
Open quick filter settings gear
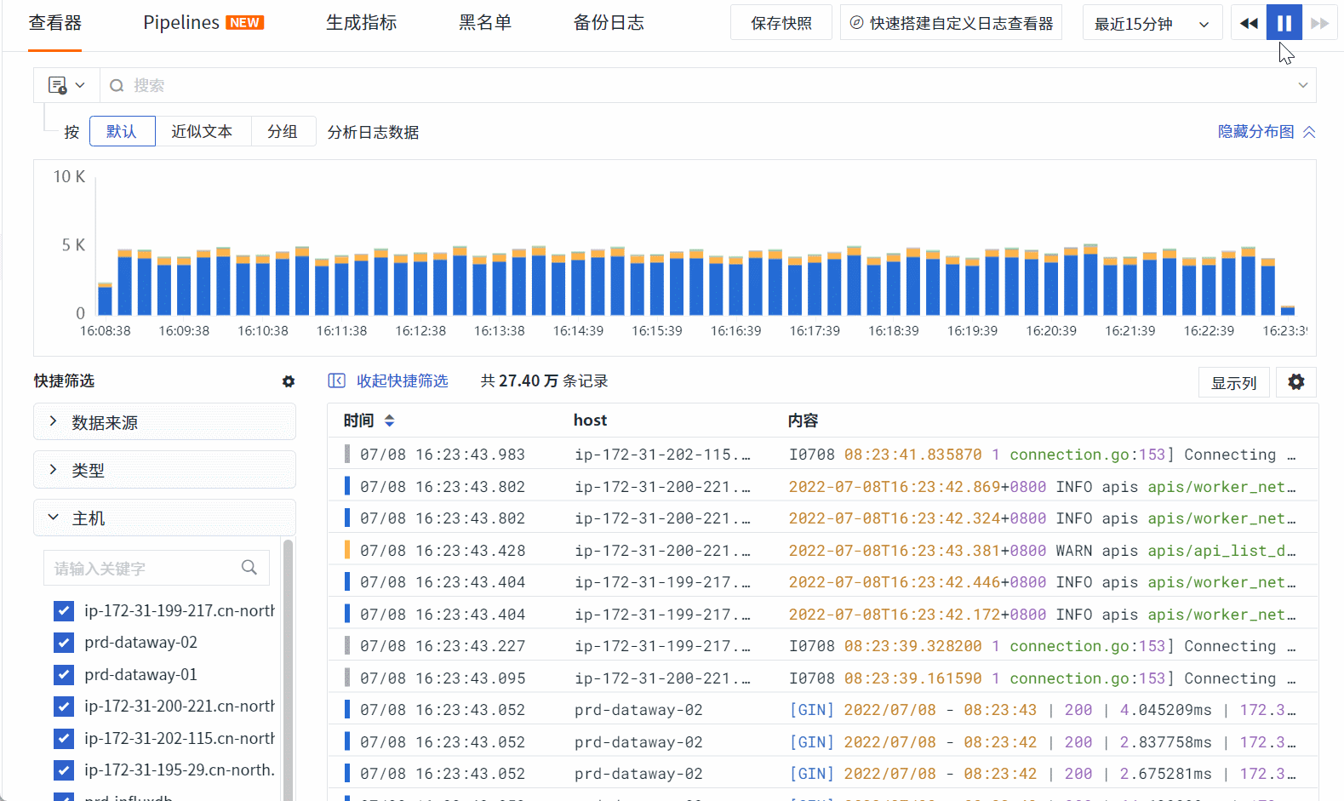tap(289, 381)
